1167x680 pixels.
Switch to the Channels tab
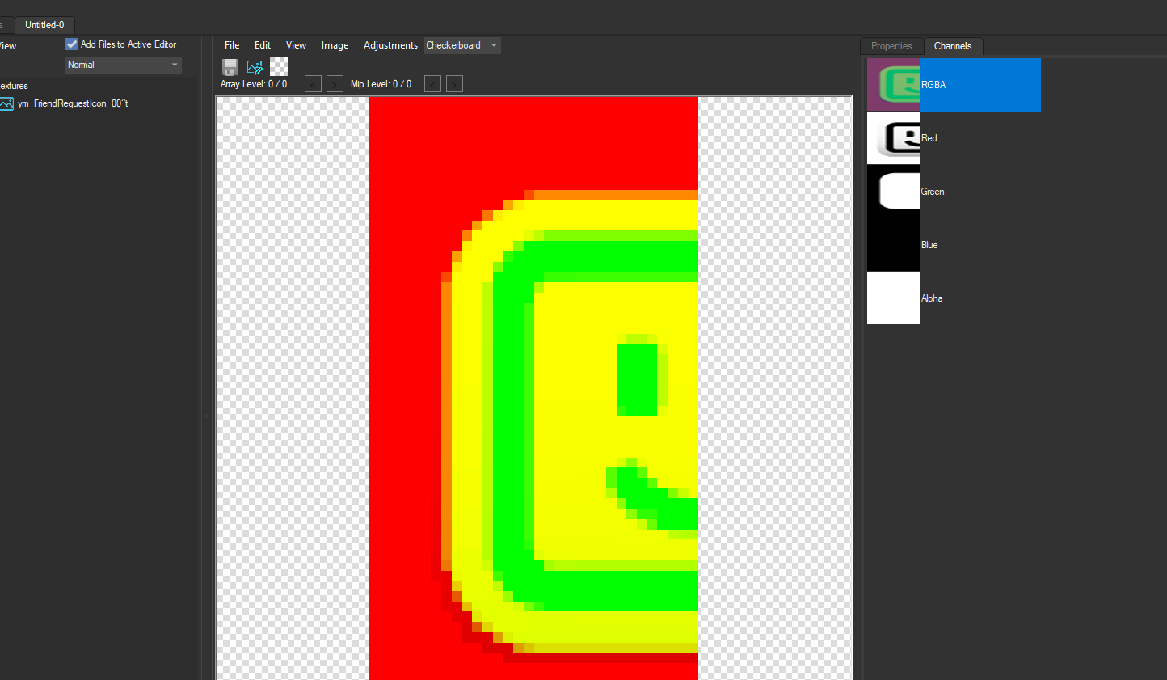(x=953, y=46)
